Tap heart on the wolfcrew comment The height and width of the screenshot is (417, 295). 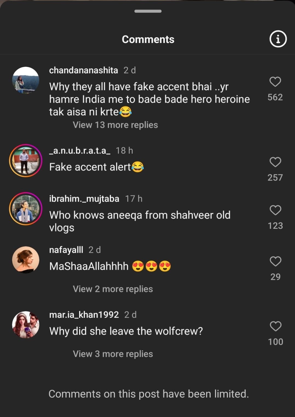pyautogui.click(x=275, y=326)
